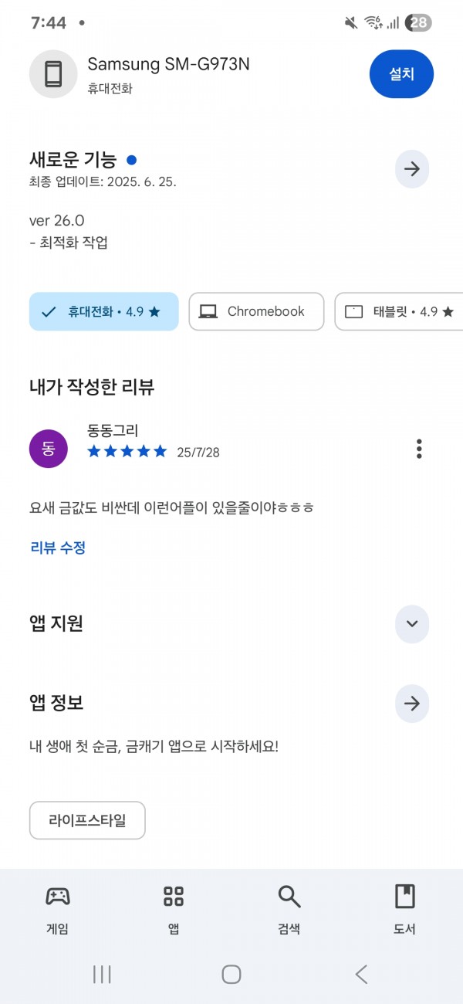This screenshot has height=1004, width=463.
Task: Select the Chromebook device chip
Action: 256,311
